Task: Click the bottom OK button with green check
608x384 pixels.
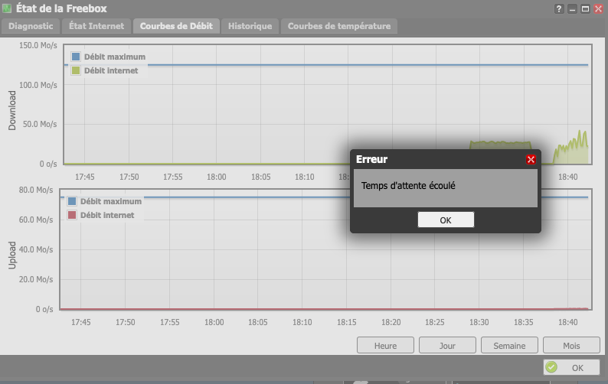Action: pos(571,367)
